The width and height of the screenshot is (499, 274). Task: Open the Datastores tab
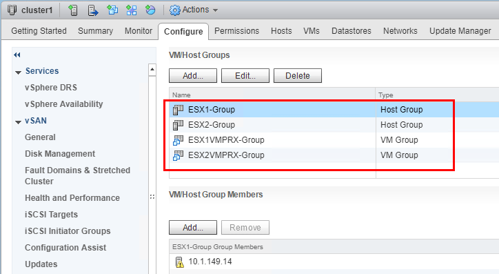coord(352,31)
